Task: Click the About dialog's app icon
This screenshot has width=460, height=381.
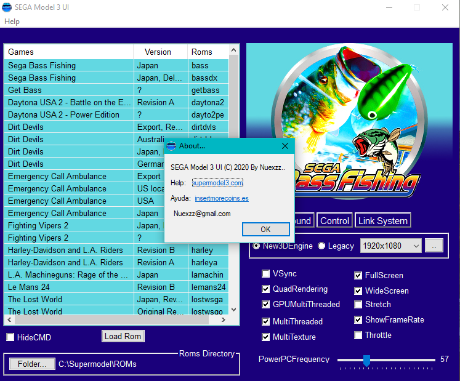Action: coord(171,146)
